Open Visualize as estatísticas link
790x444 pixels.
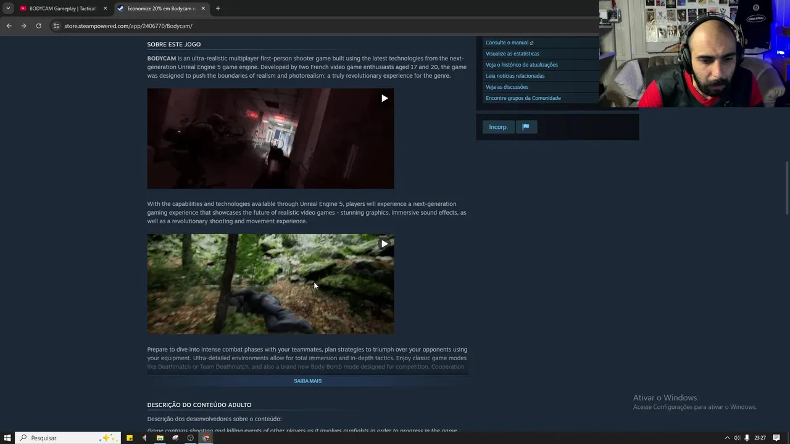512,54
